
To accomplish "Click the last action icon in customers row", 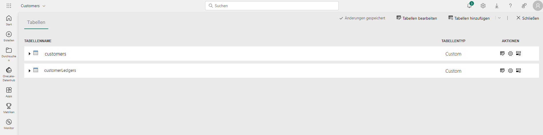I will (518, 54).
